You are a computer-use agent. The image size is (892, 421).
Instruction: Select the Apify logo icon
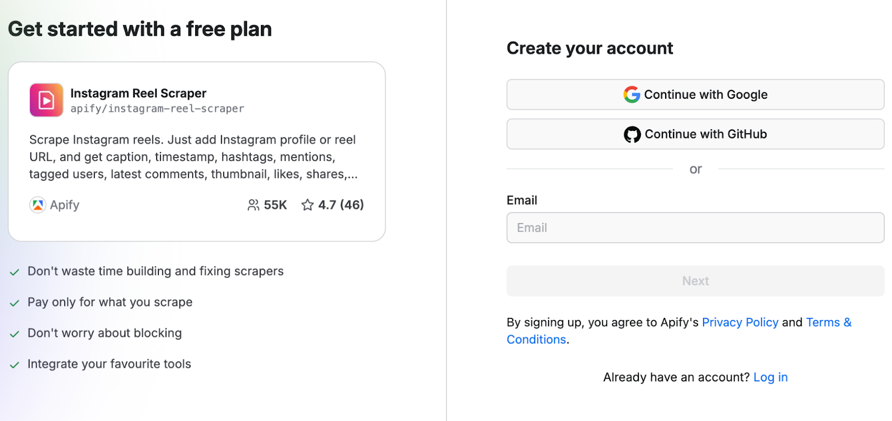coord(37,205)
